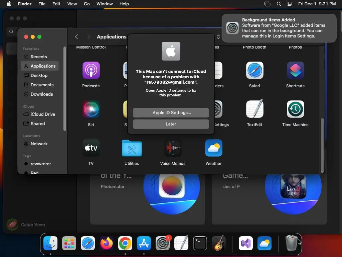Viewport: 342px width, 257px height.
Task: Select iCloud Drive in sidebar
Action: (40, 114)
